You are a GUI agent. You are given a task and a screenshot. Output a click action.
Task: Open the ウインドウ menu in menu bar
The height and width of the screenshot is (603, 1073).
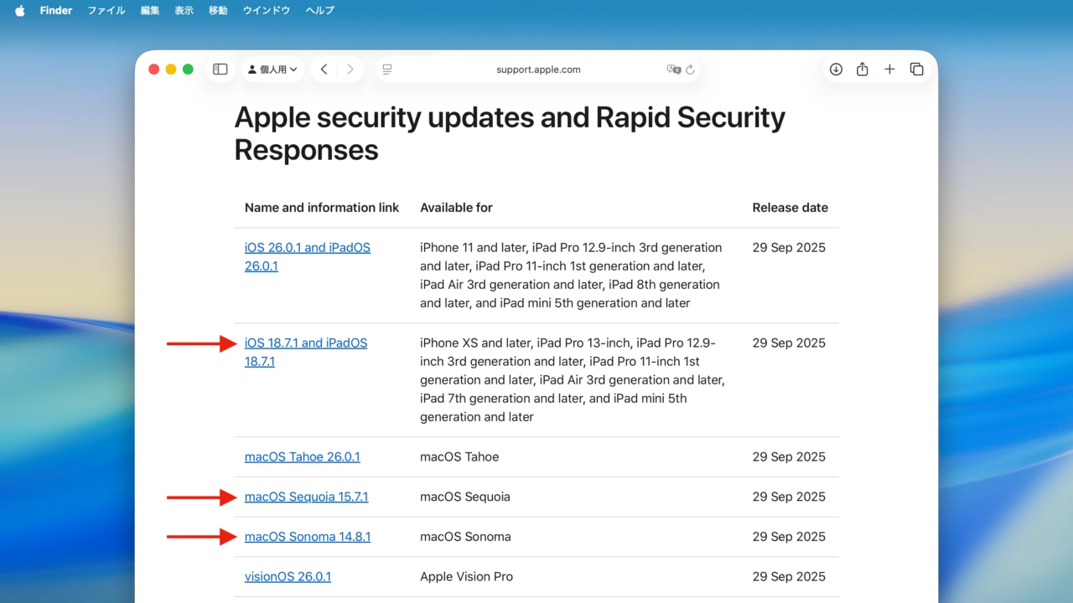pyautogui.click(x=267, y=11)
